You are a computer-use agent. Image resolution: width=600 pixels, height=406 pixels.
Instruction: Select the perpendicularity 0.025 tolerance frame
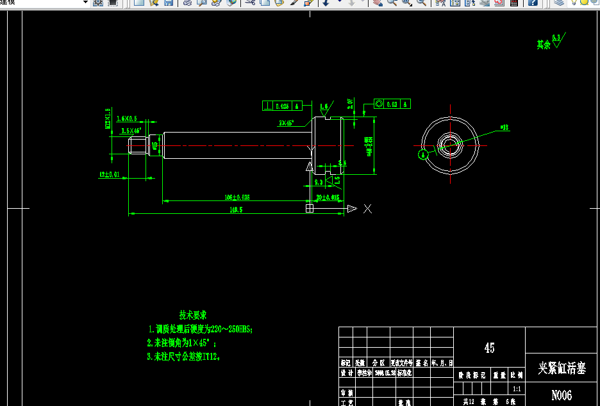coord(283,106)
